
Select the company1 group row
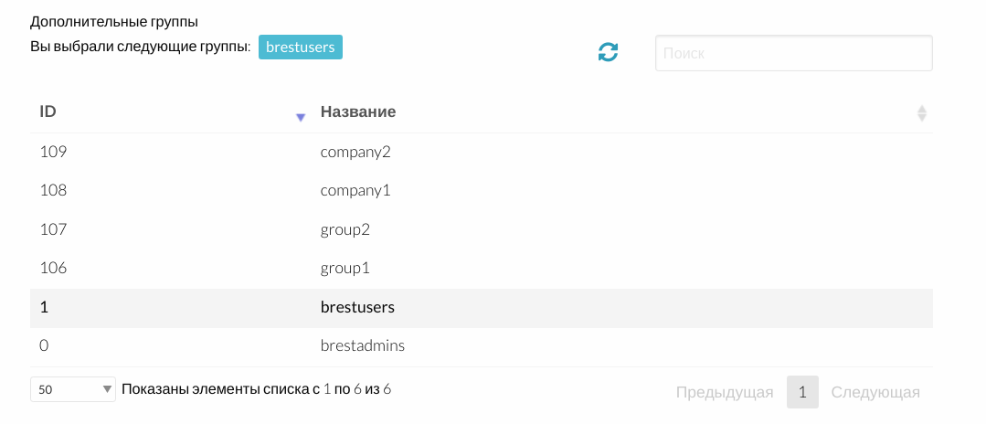pyautogui.click(x=355, y=191)
